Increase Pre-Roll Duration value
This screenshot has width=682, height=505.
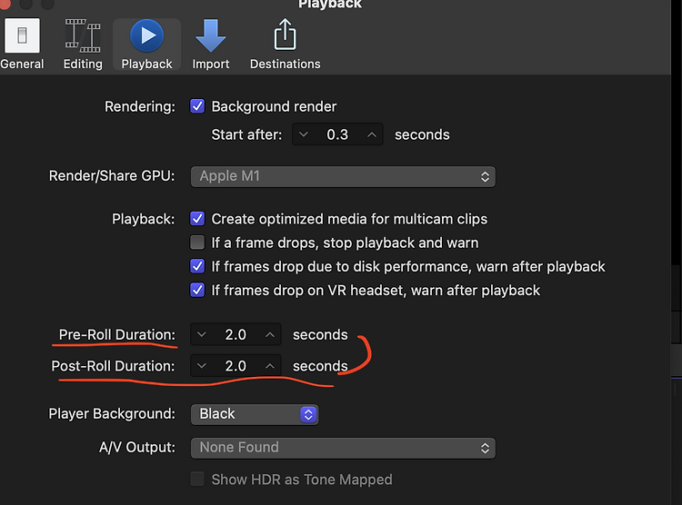270,334
